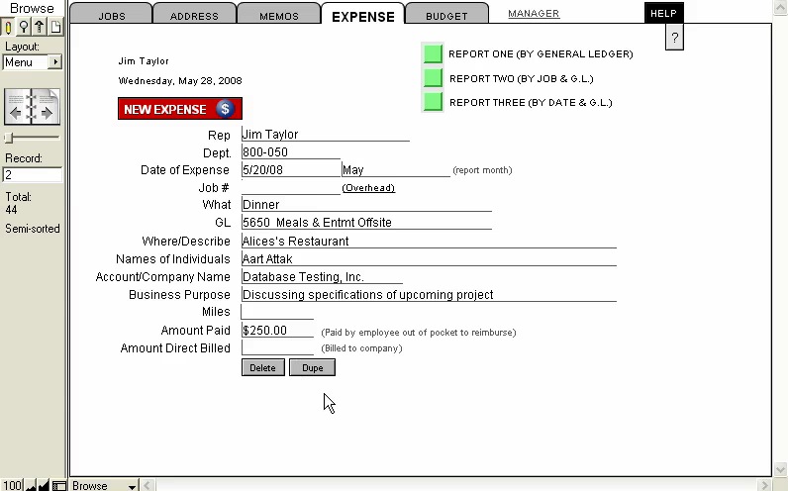Open the ADDRESS tab

point(194,14)
